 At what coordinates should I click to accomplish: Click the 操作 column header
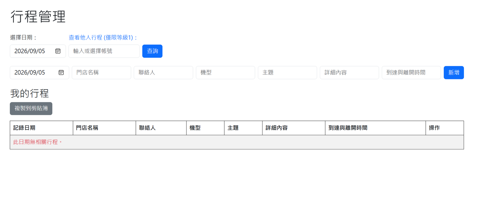coord(445,128)
